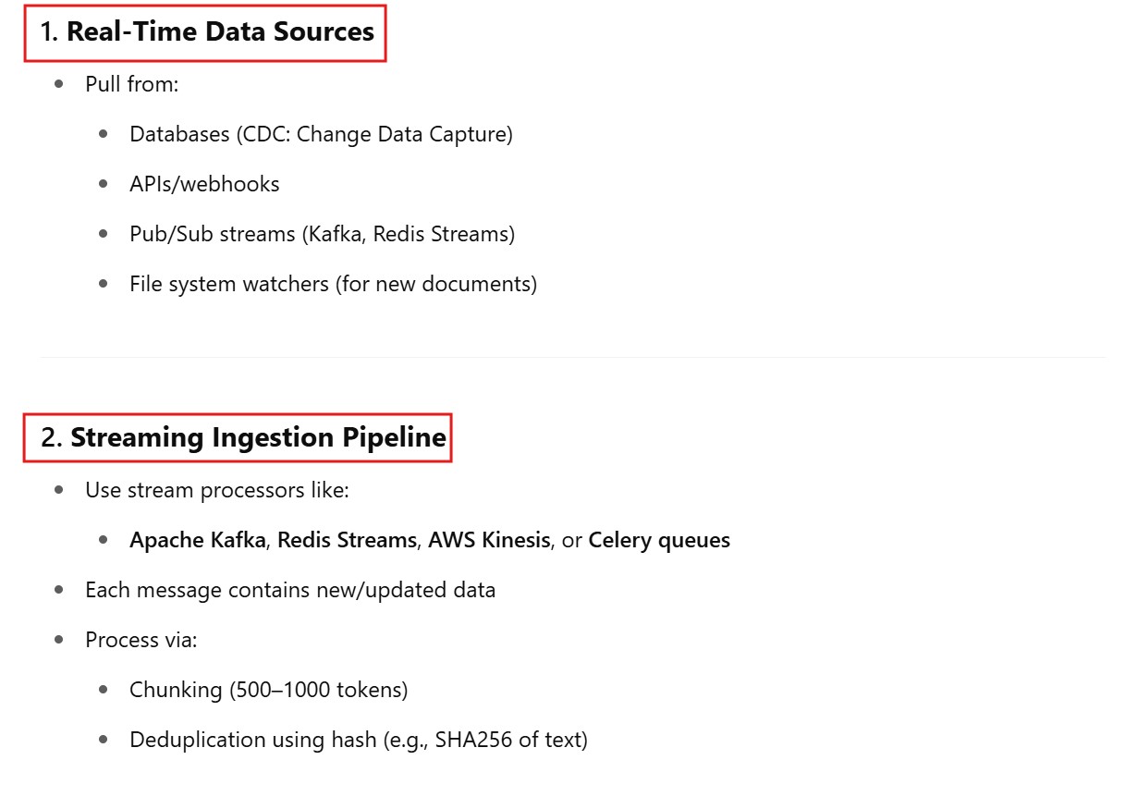Image resolution: width=1137 pixels, height=809 pixels.
Task: Click the horizontal divider between sections
Action: 572,357
